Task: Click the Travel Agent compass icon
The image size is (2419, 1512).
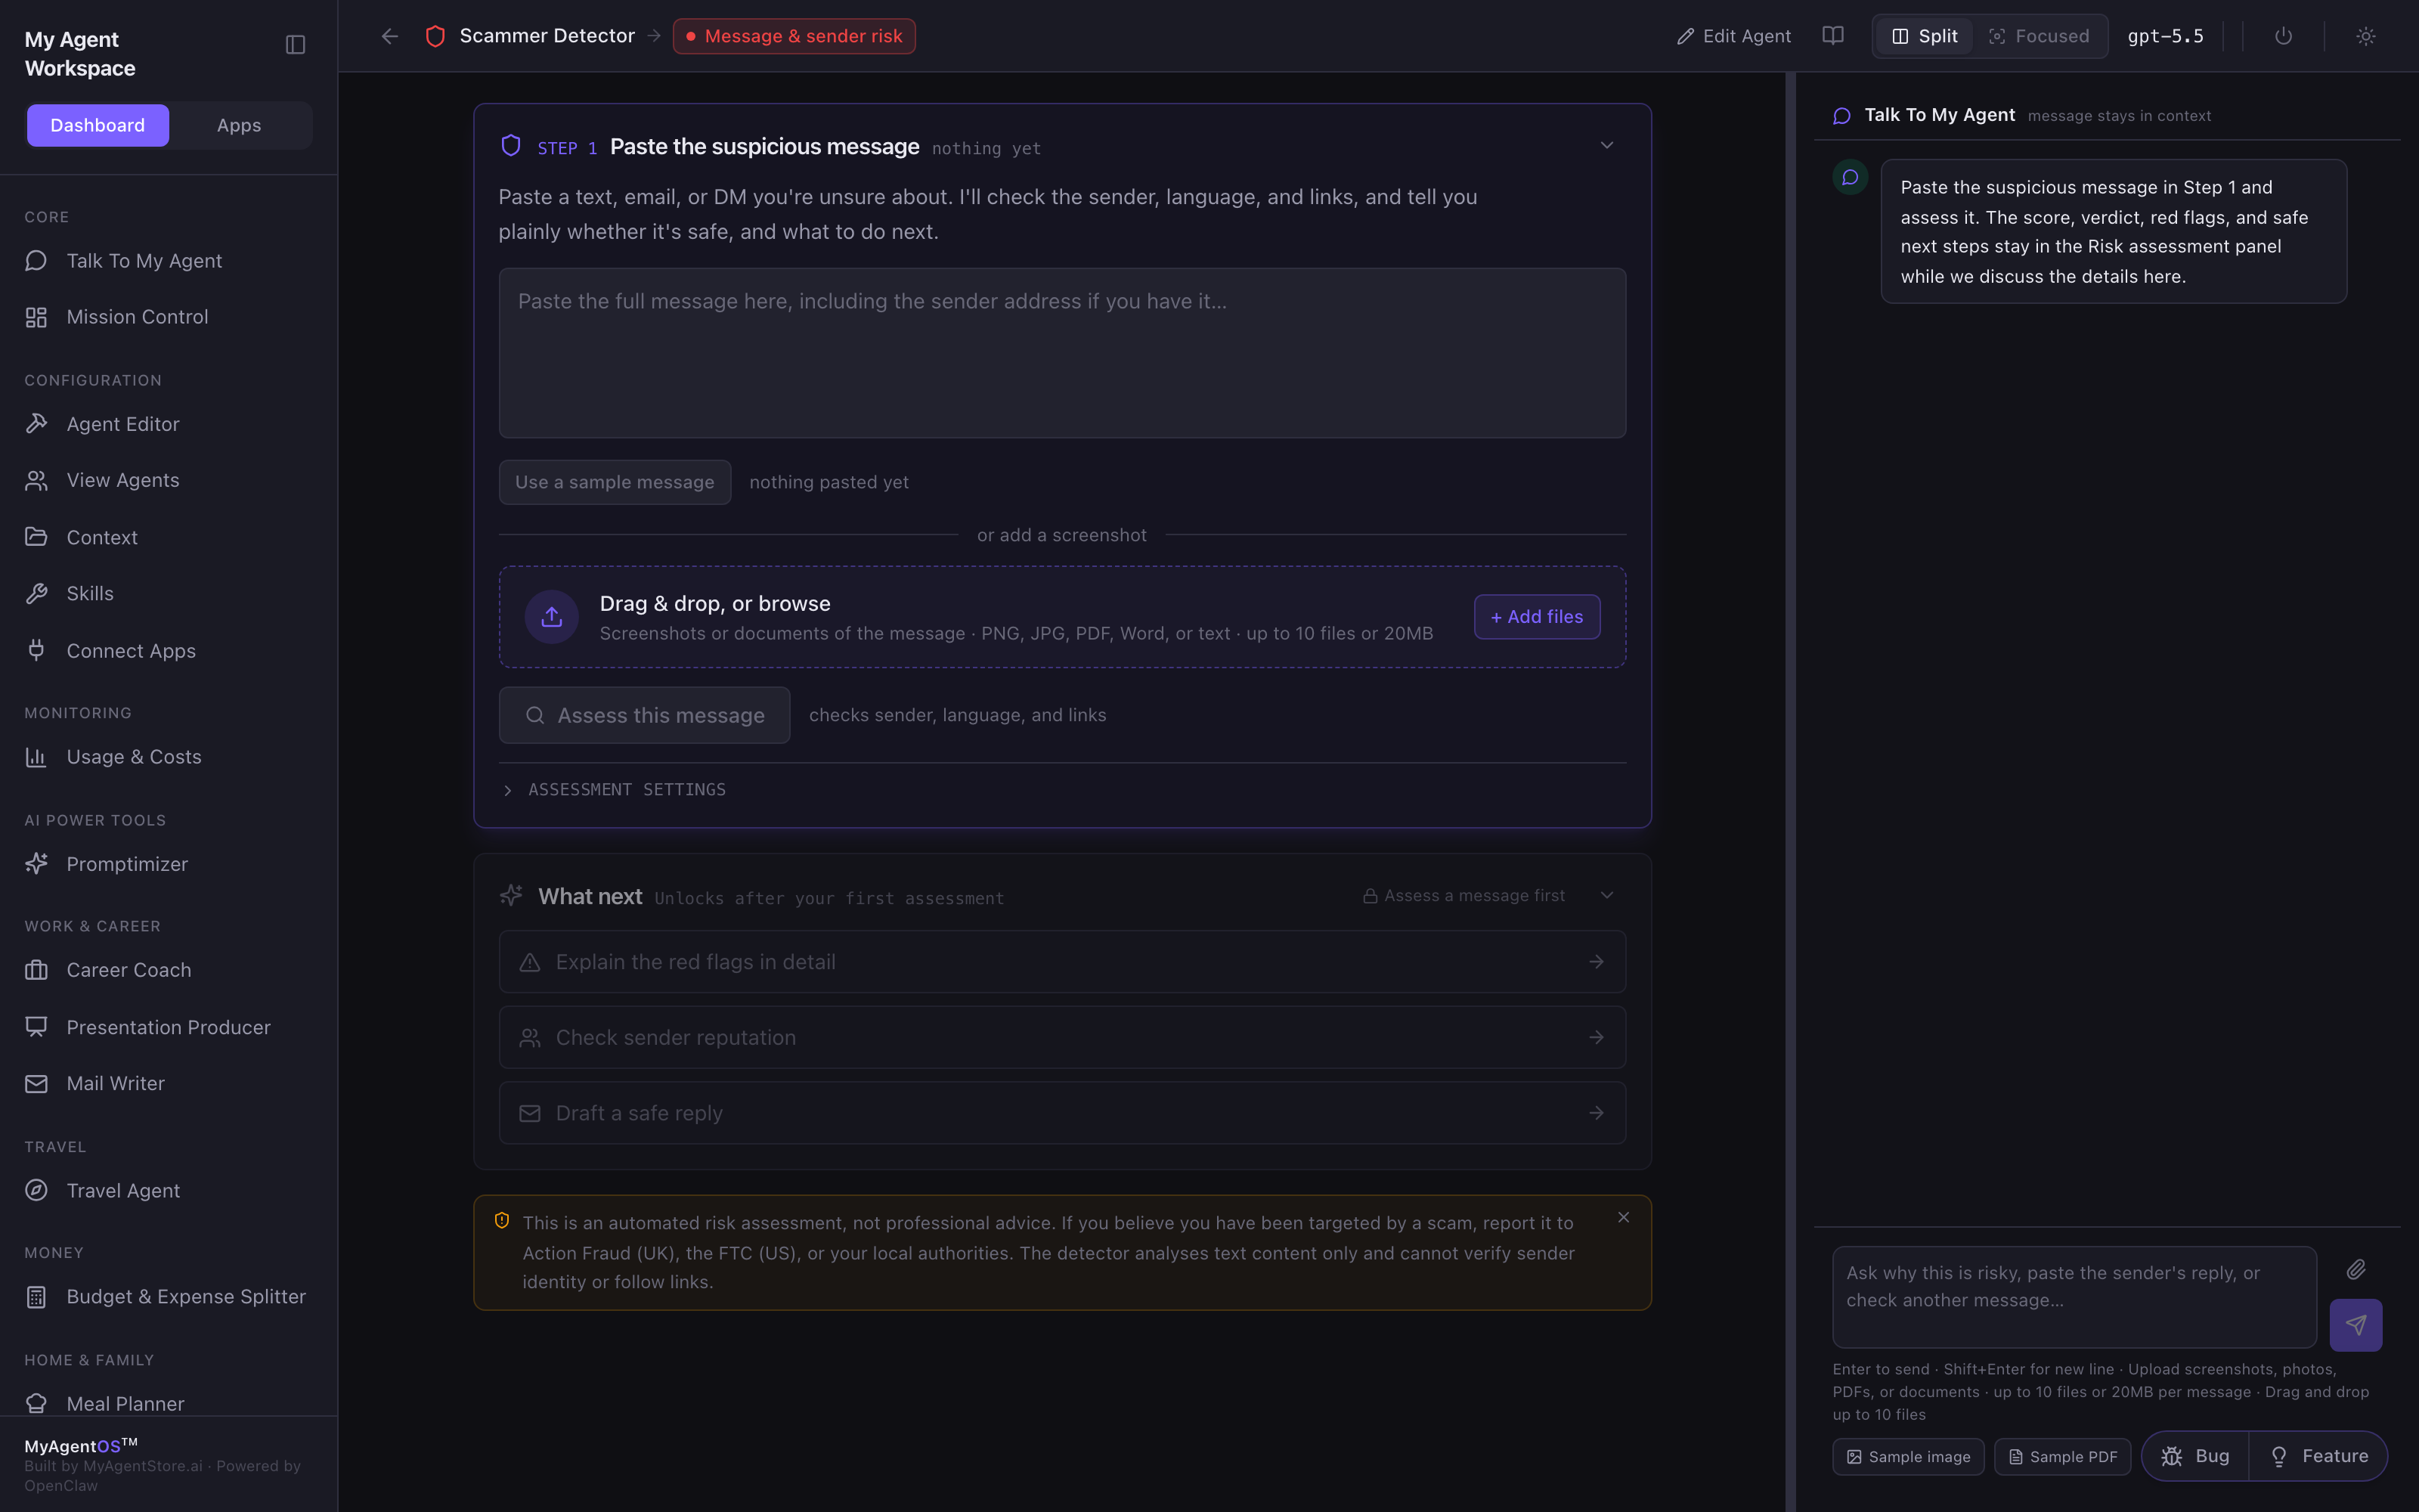Action: coord(36,1190)
